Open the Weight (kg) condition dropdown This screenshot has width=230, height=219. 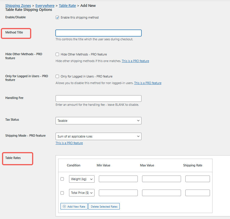[82, 179]
